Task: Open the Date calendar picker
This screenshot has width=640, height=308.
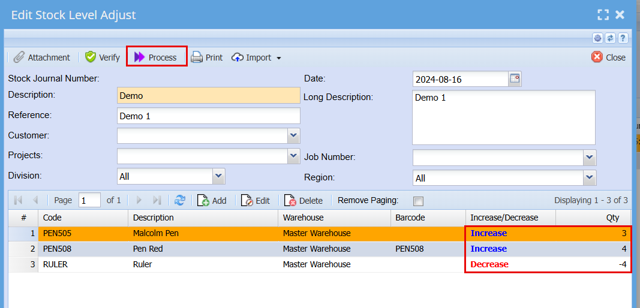Action: [x=515, y=79]
